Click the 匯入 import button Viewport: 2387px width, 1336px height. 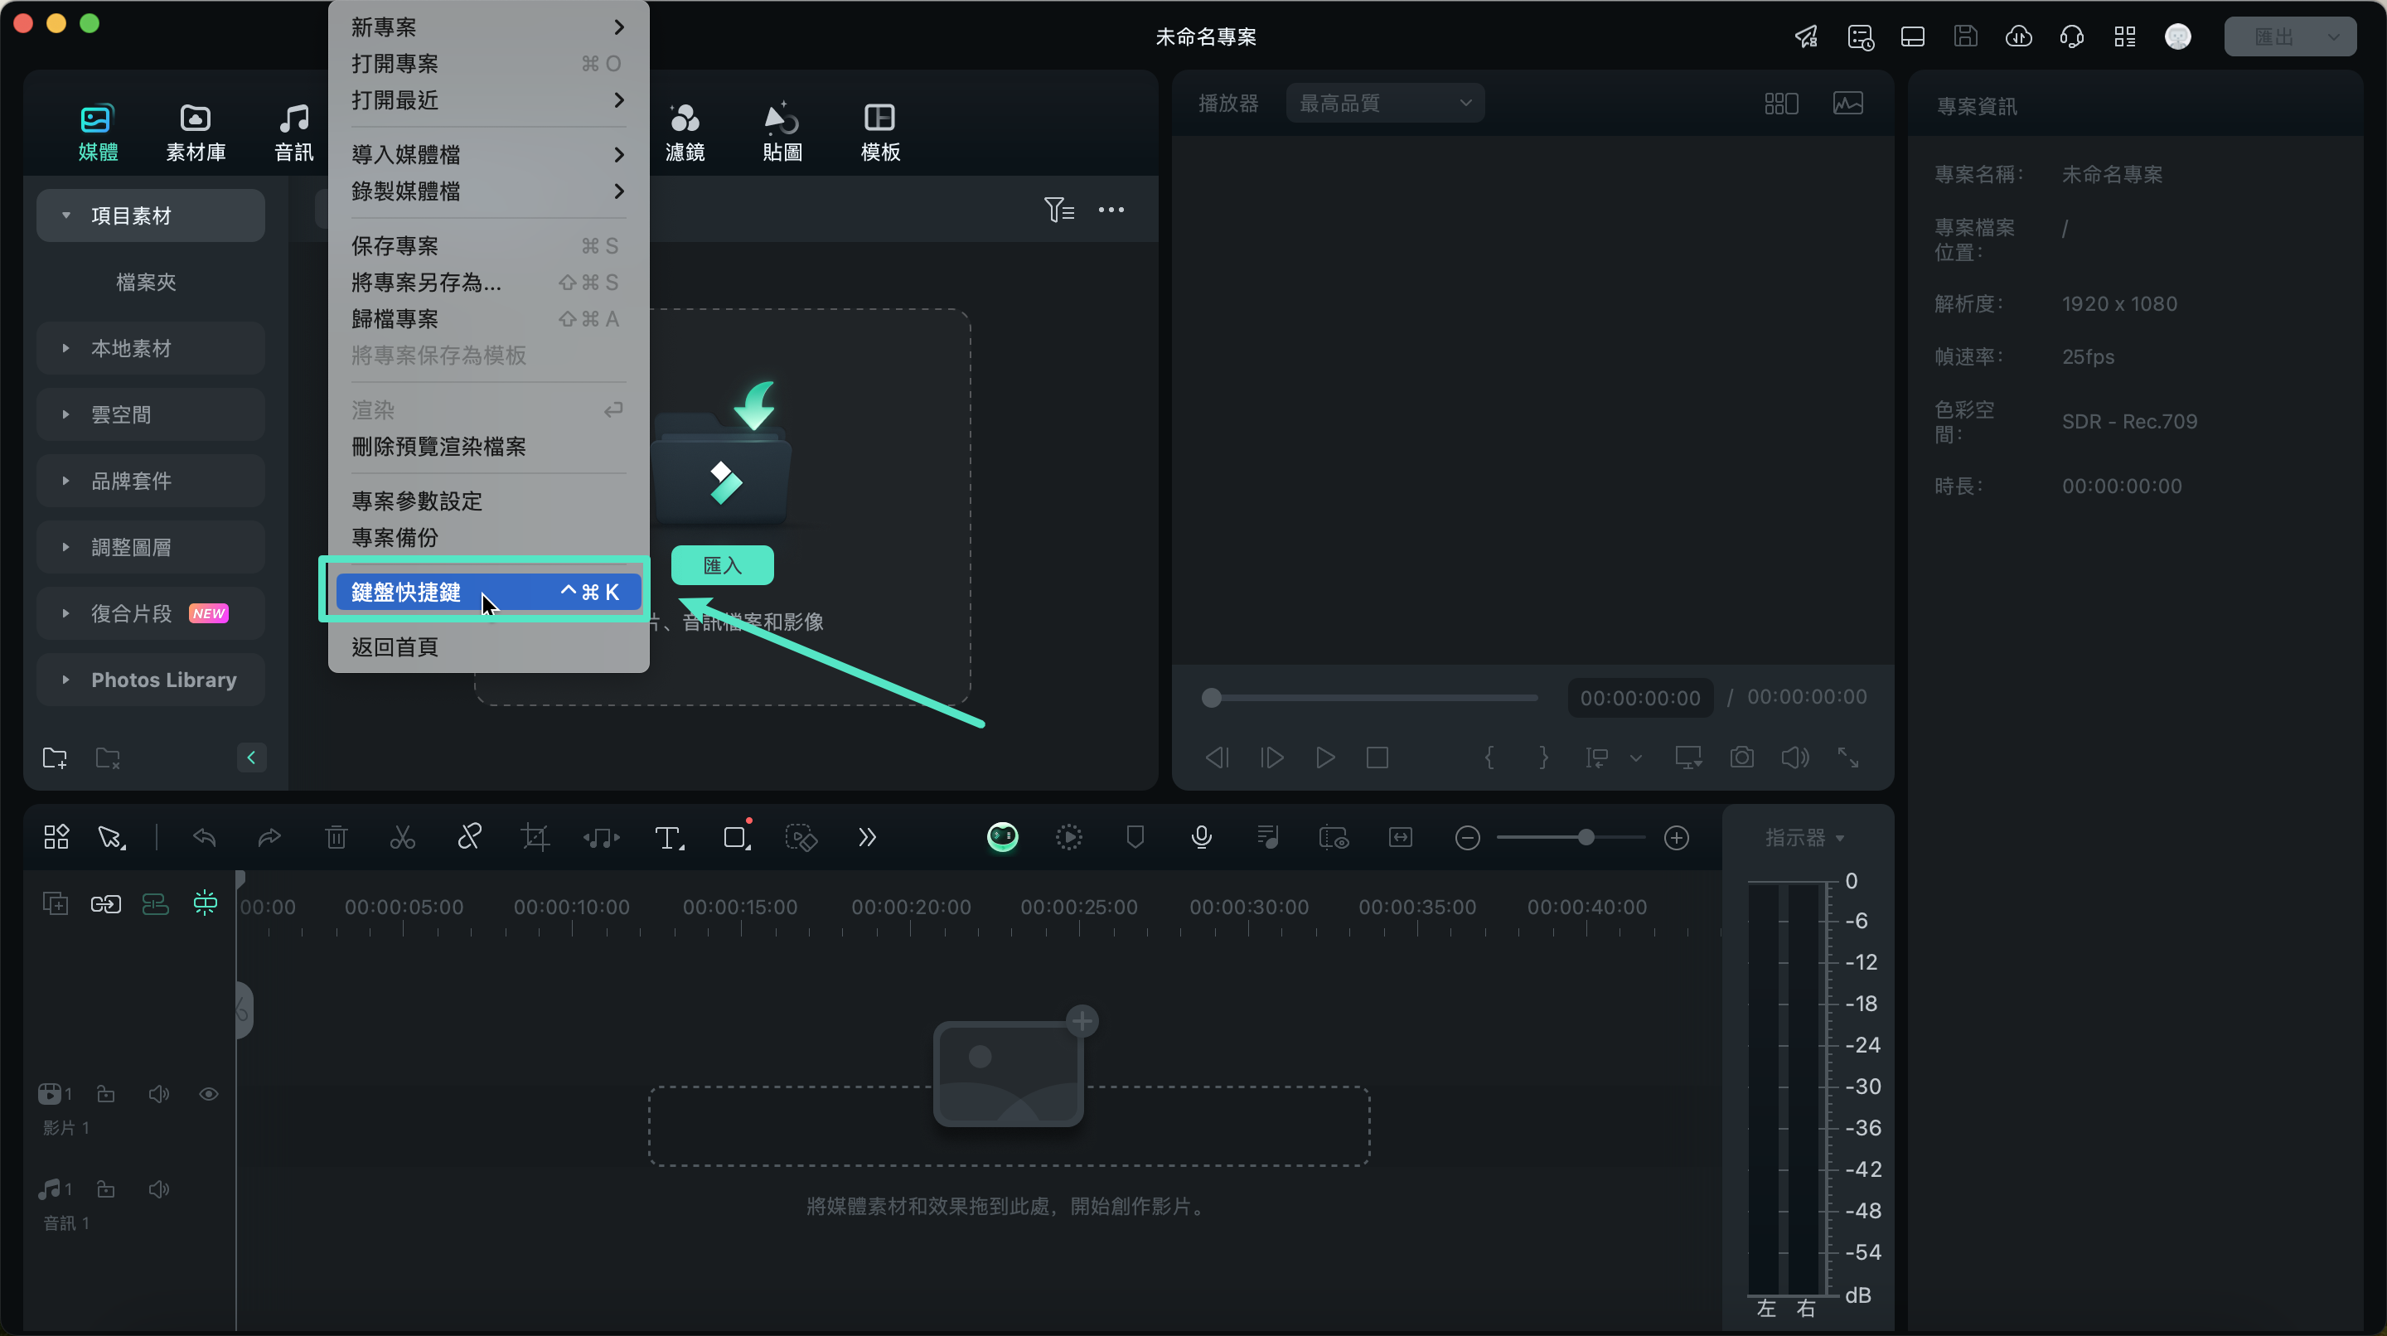[722, 564]
